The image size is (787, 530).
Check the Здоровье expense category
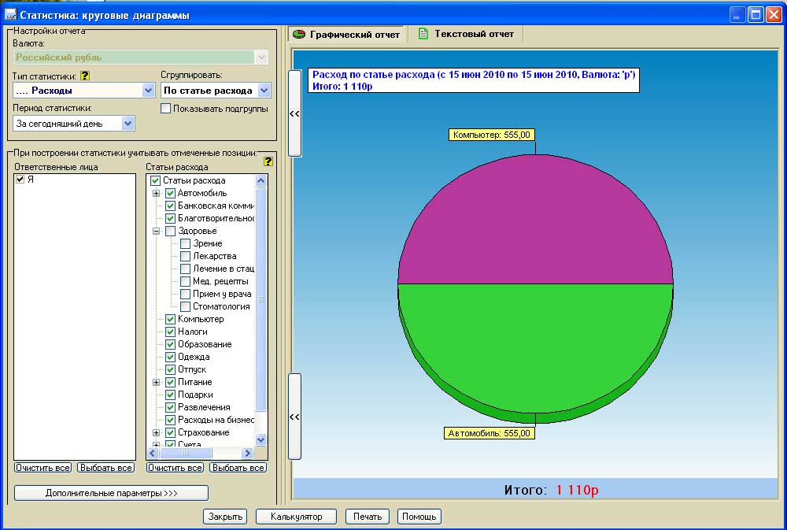point(170,232)
